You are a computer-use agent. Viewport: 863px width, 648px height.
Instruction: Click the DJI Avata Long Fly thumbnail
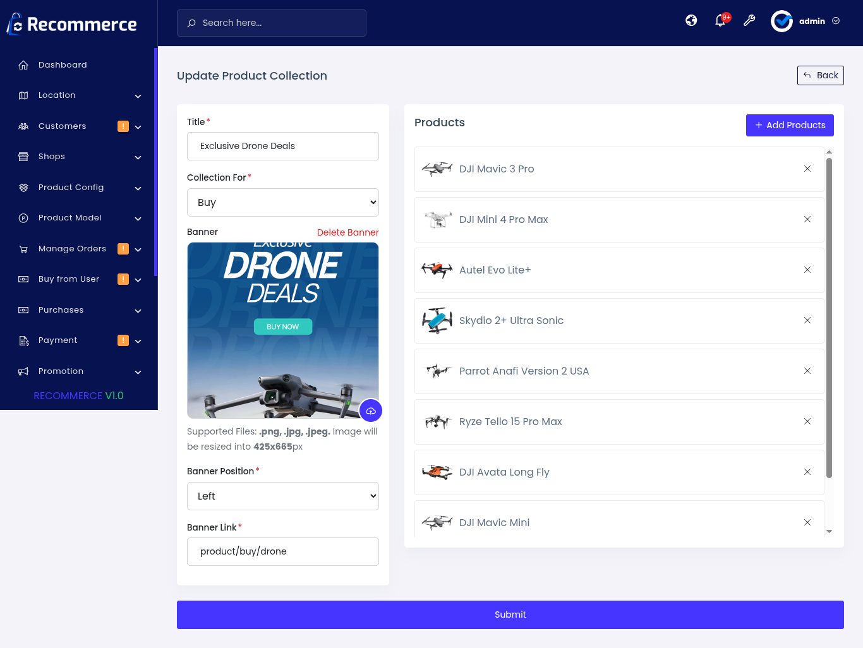pos(437,472)
